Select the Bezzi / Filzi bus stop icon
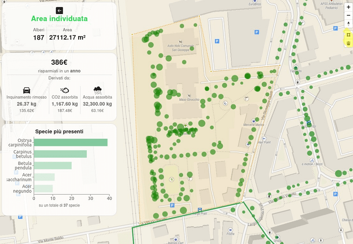Screen dimensions: 353x244 tap(308, 123)
